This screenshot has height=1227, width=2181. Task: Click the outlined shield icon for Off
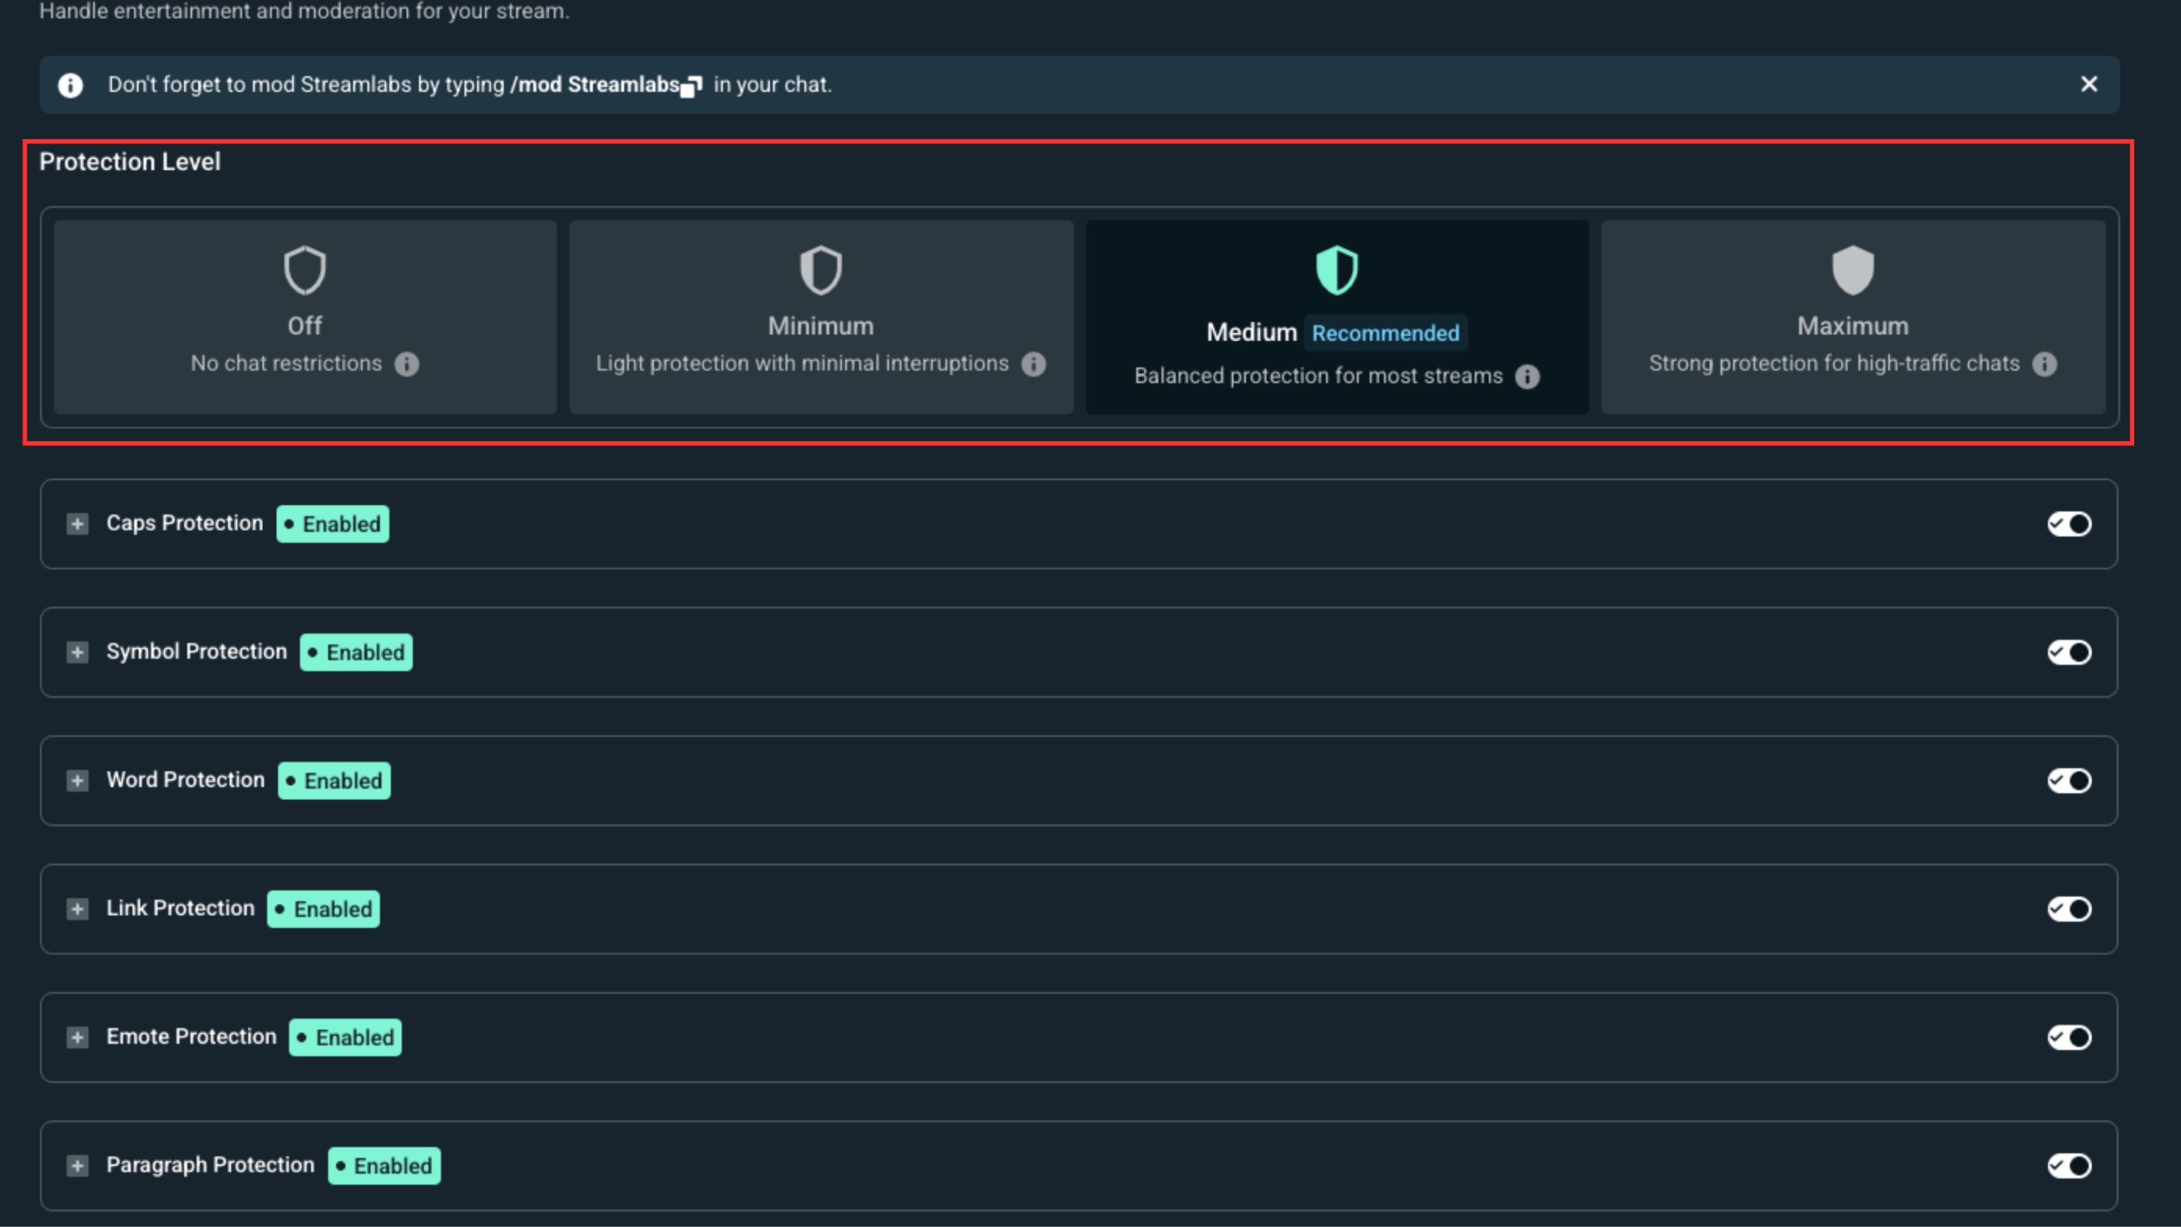point(305,270)
